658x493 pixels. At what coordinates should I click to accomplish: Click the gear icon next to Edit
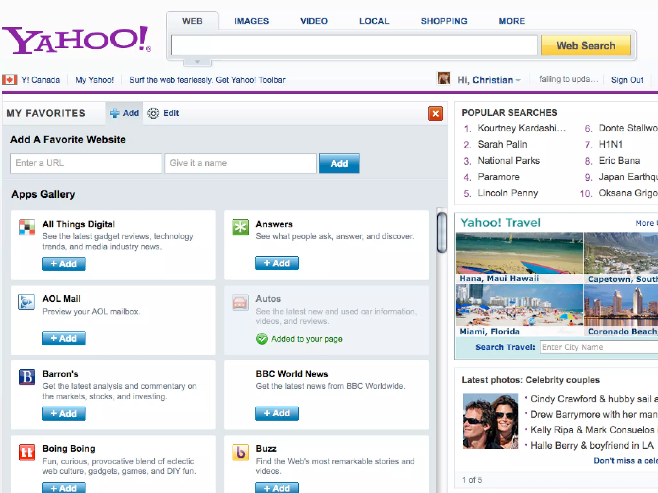click(153, 113)
